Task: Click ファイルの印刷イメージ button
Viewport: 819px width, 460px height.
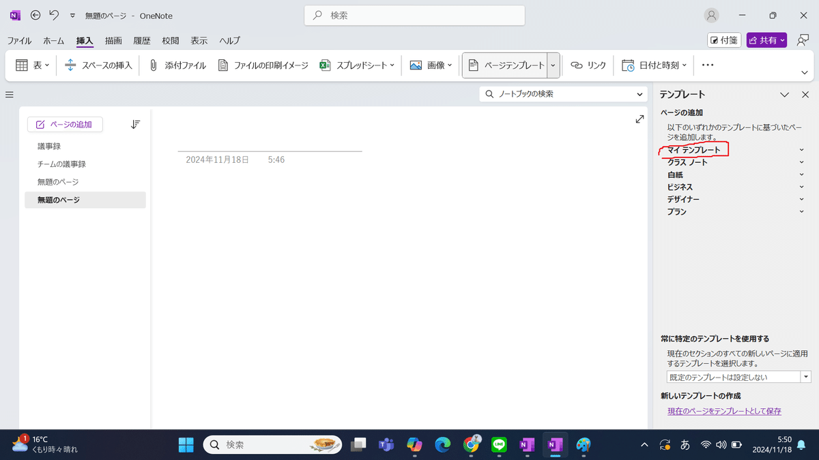Action: pos(263,65)
